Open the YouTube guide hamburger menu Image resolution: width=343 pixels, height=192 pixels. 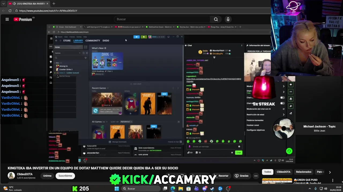7,19
